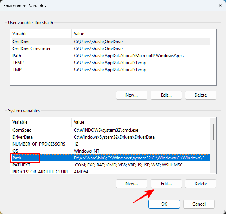Click Delete button under System variables
This screenshot has height=214, width=226.
click(x=201, y=184)
